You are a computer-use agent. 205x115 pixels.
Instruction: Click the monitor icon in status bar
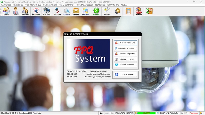[x=186, y=113]
